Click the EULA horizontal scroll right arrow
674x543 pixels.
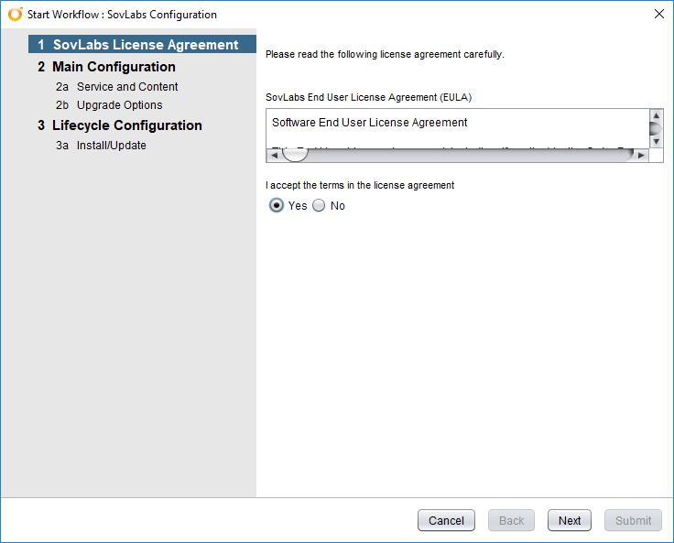point(641,155)
